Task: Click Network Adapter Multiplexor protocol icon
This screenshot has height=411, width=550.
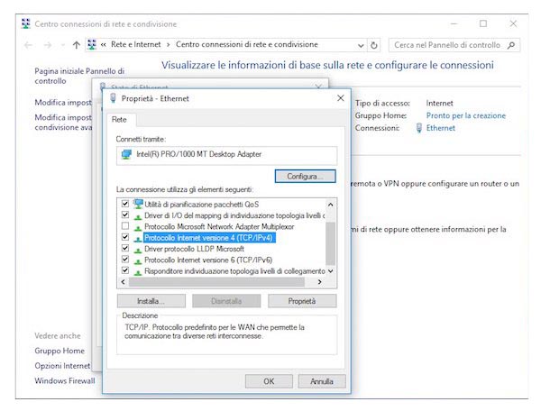Action: coord(138,227)
